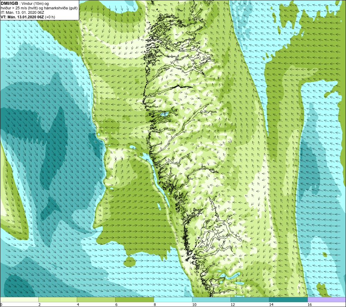
Task: Click the legend tick label '4'
Action: click(78, 305)
